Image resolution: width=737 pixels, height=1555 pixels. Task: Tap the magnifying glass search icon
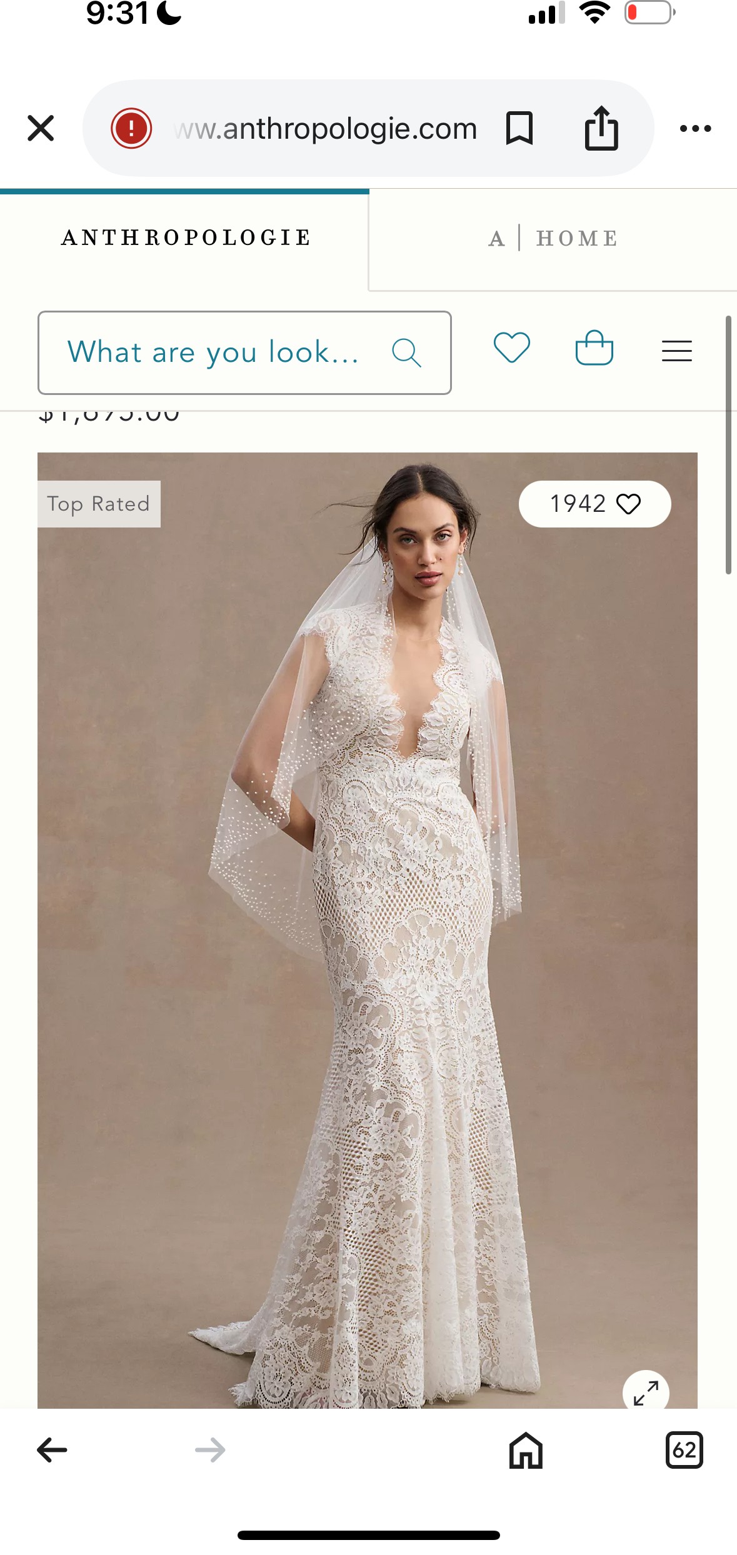406,352
